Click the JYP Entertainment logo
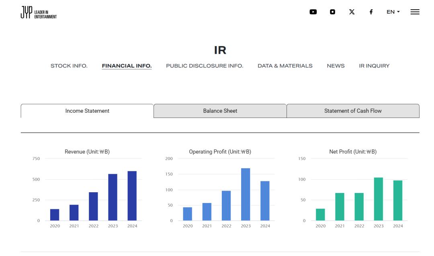Image resolution: width=434 pixels, height=256 pixels. pyautogui.click(x=39, y=12)
